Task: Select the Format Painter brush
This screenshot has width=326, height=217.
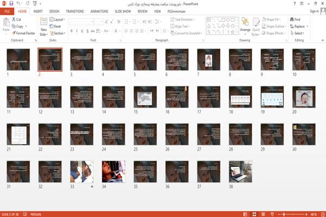Action: click(14, 33)
